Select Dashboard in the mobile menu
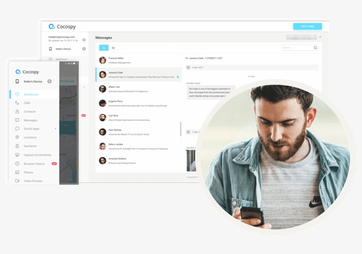The height and width of the screenshot is (254, 362). coord(34,94)
